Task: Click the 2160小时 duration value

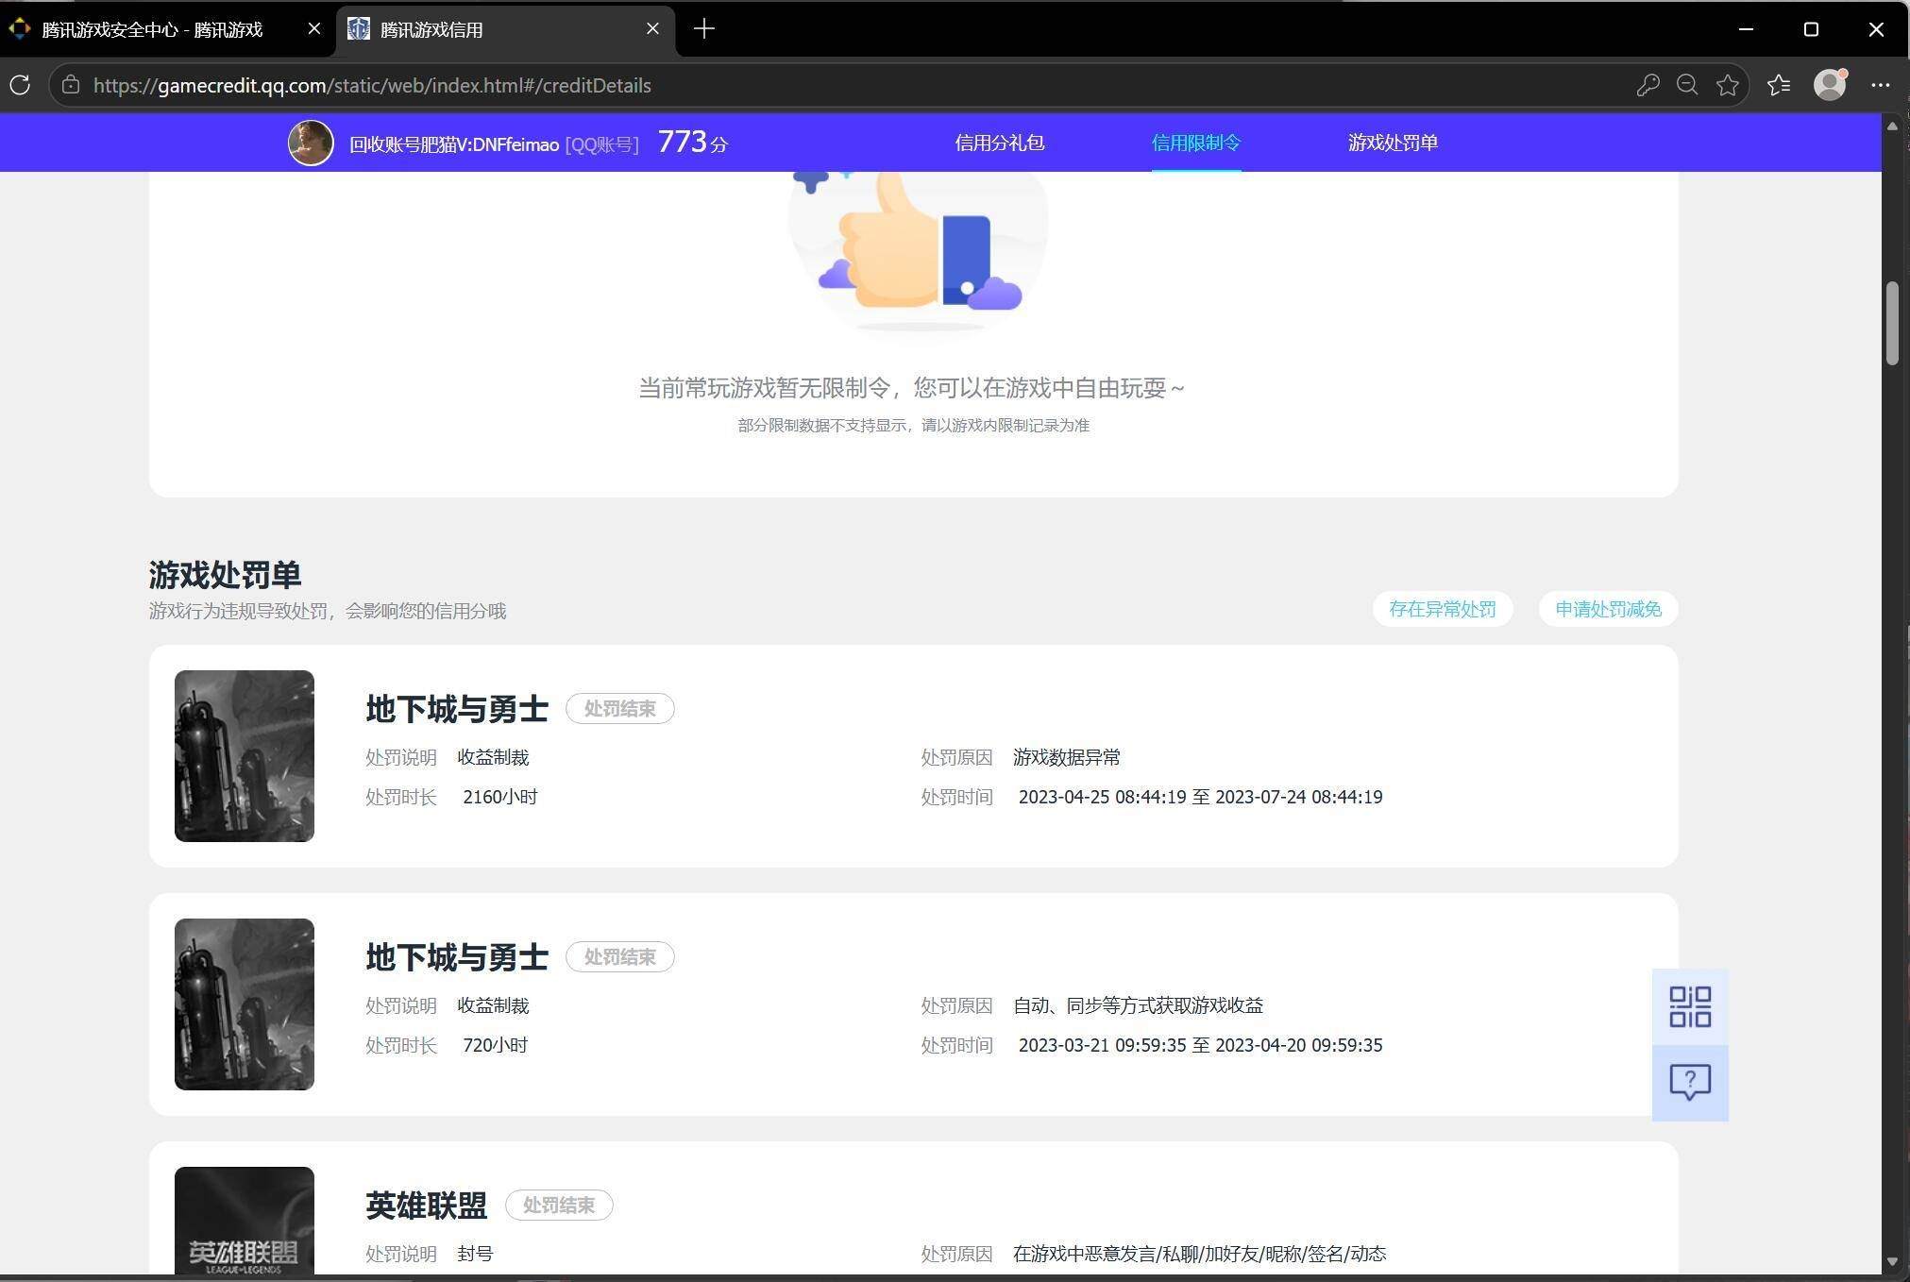Action: pyautogui.click(x=499, y=797)
